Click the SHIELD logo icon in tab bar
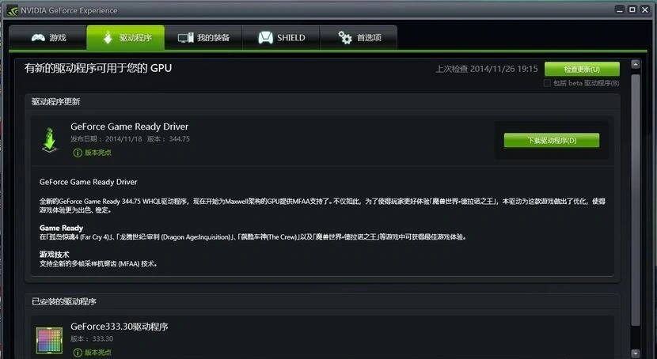Image resolution: width=657 pixels, height=359 pixels. tap(264, 38)
